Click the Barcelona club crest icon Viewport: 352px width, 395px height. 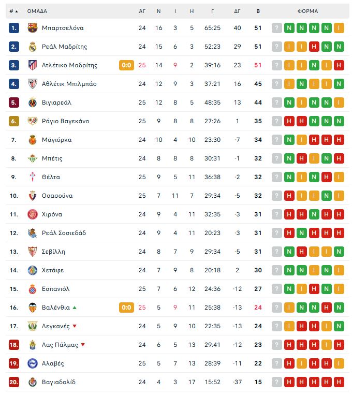(x=33, y=28)
